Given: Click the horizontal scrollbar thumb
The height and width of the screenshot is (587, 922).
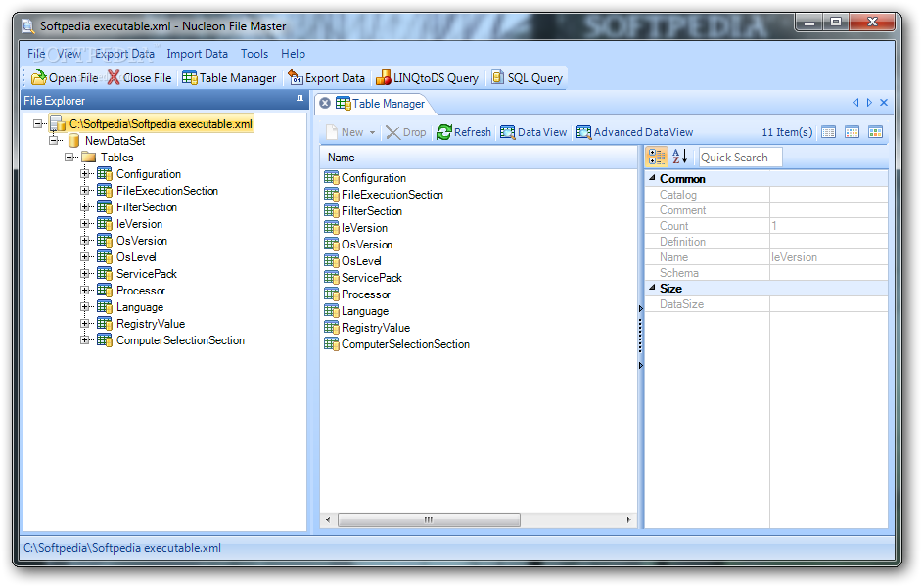Looking at the screenshot, I should [429, 519].
